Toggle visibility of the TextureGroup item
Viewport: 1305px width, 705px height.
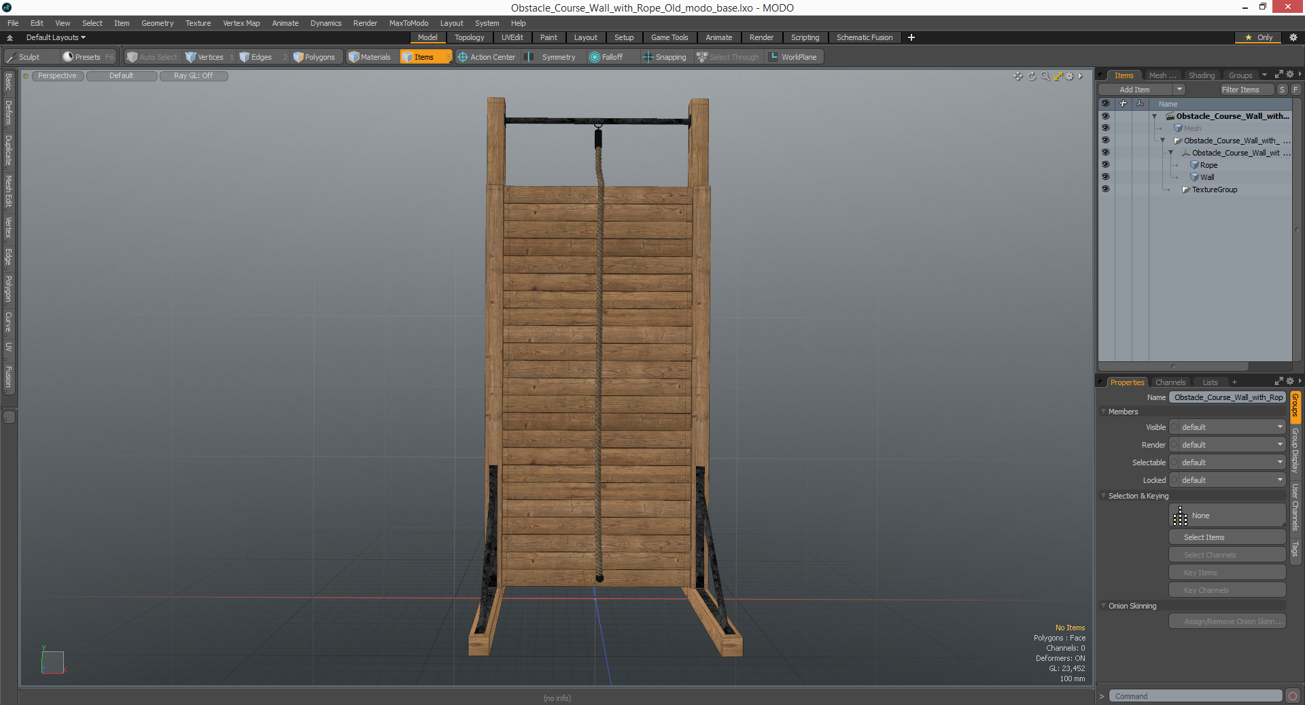tap(1105, 189)
